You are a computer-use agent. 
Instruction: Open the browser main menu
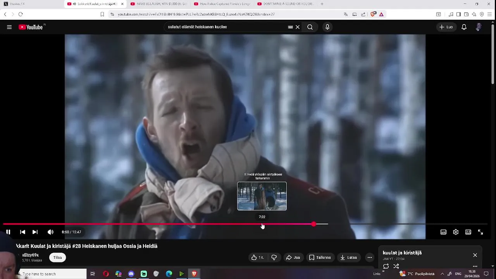pyautogui.click(x=490, y=14)
